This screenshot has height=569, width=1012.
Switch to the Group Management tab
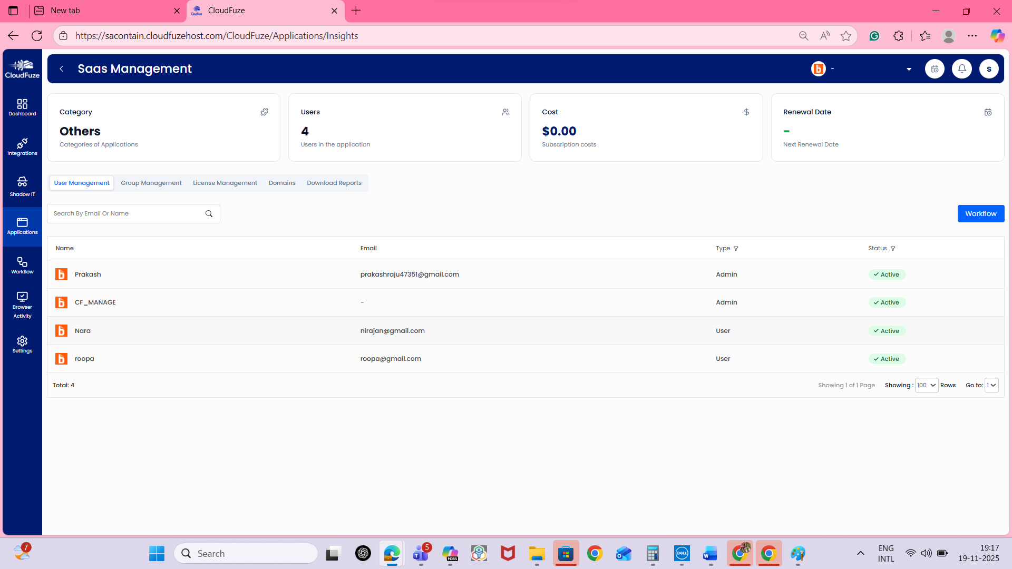coord(151,183)
